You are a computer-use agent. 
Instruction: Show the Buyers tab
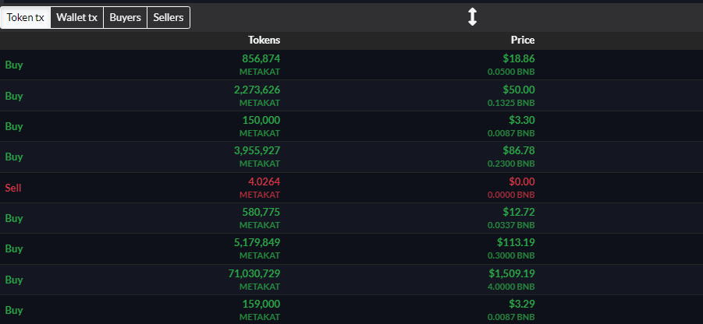(125, 17)
